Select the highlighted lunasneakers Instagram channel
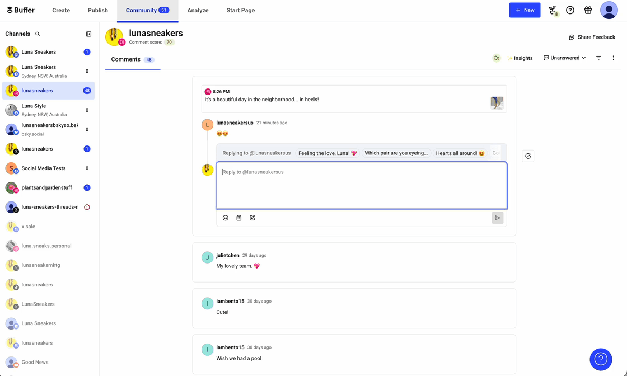 [48, 91]
